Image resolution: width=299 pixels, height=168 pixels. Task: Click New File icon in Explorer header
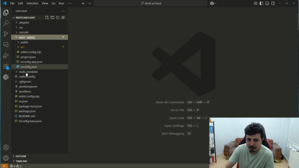coord(47,18)
